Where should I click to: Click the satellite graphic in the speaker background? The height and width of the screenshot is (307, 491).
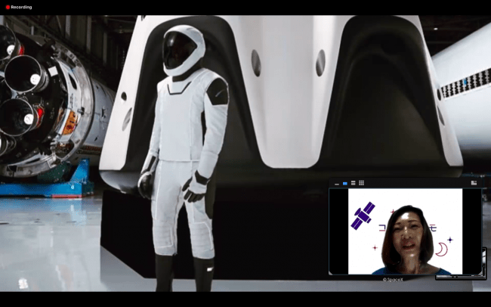[x=363, y=216]
